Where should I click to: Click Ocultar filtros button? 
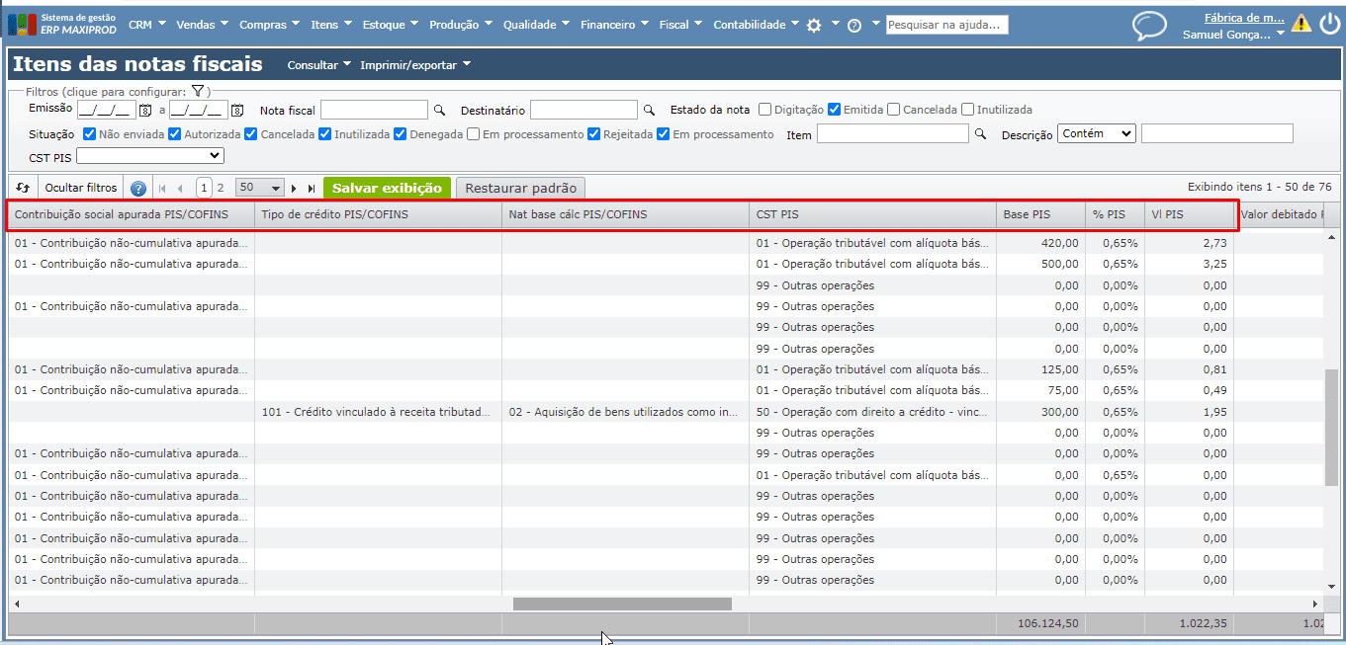pyautogui.click(x=81, y=188)
